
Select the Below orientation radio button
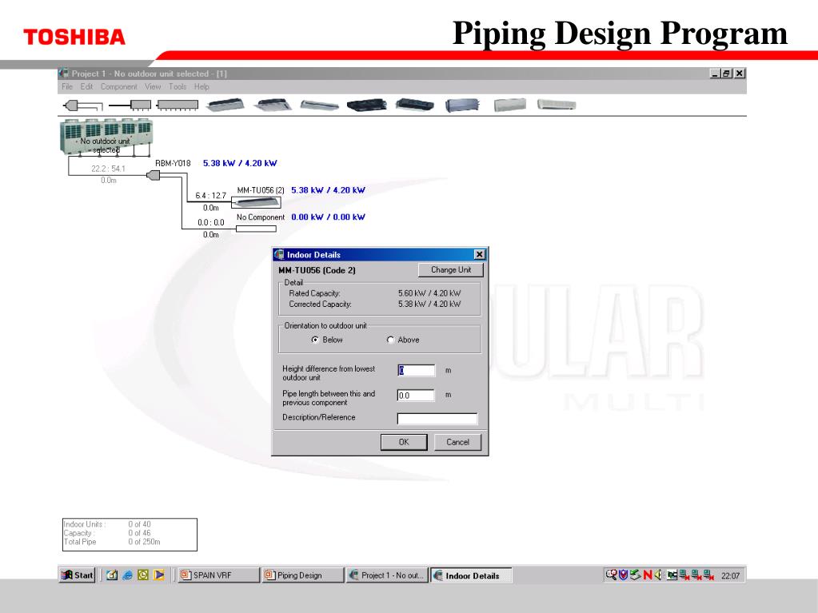315,340
